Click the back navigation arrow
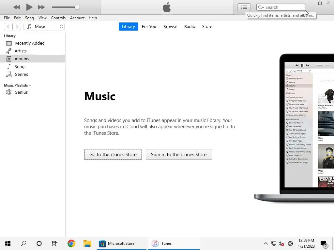The height and width of the screenshot is (250, 334). (x=8, y=27)
